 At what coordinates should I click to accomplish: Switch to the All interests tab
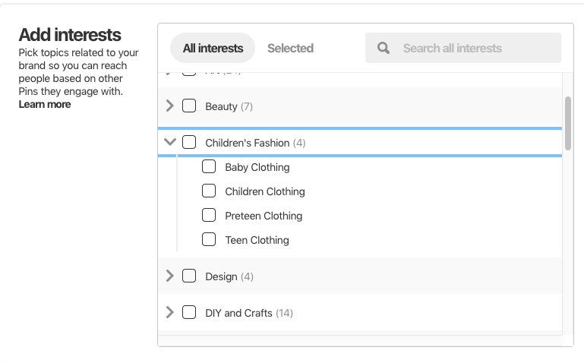coord(213,48)
